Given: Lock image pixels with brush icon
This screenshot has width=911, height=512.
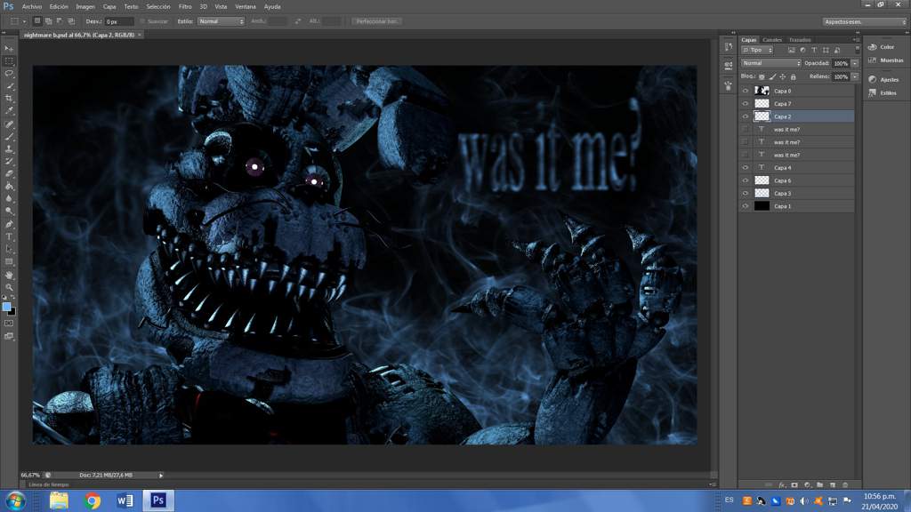Looking at the screenshot, I should [x=772, y=76].
